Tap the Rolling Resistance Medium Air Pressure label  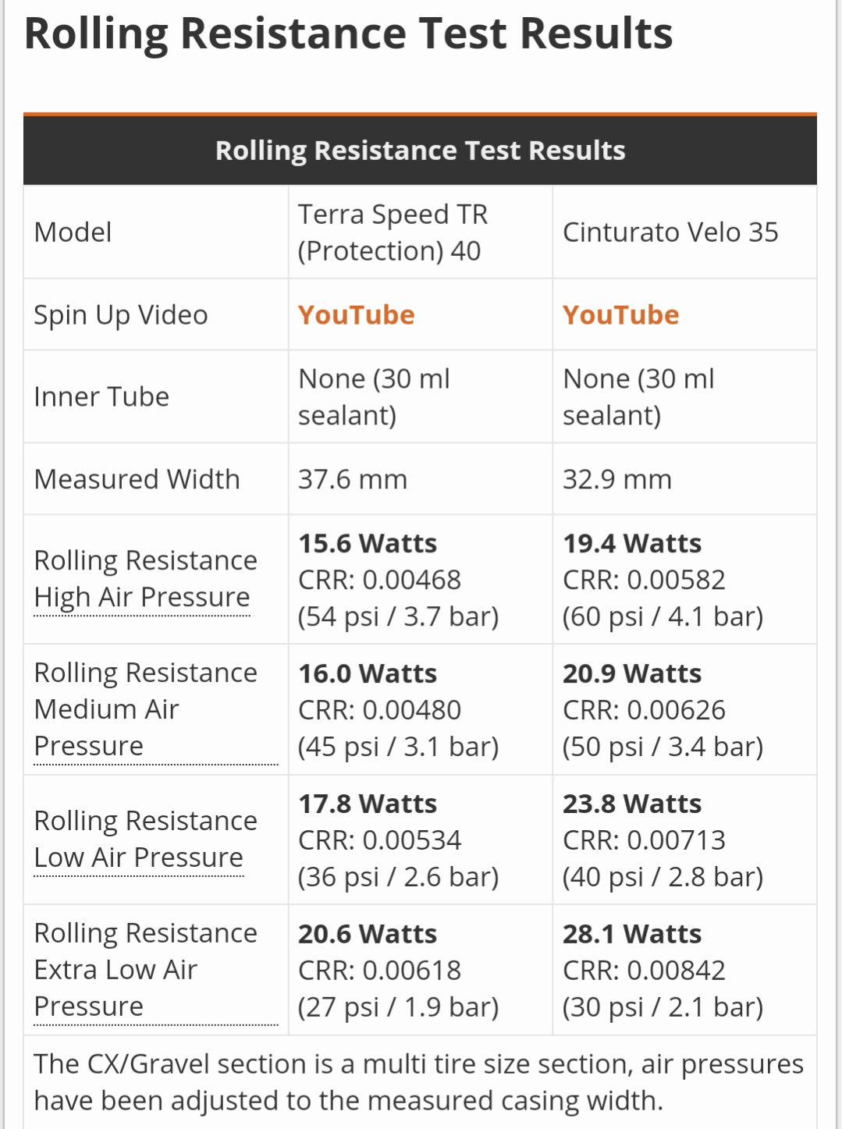point(145,709)
